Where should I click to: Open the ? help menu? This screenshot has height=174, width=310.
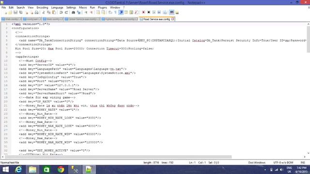pyautogui.click(x=124, y=8)
